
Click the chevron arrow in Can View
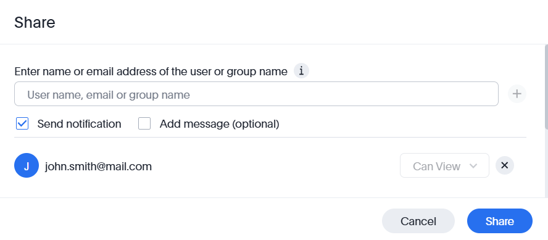coord(473,166)
